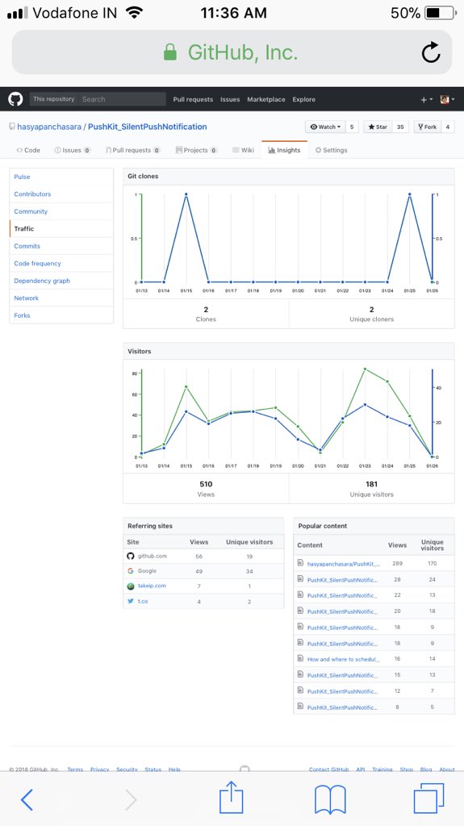This screenshot has width=464, height=826.
Task: Open Commits in the Insights sidebar
Action: pos(61,247)
